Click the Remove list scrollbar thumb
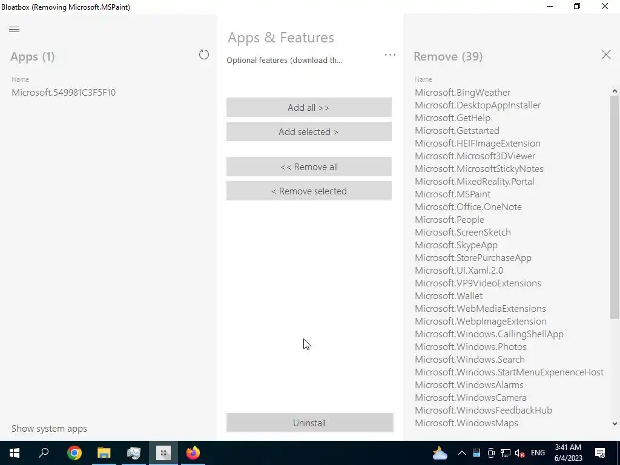The image size is (620, 465). click(615, 207)
